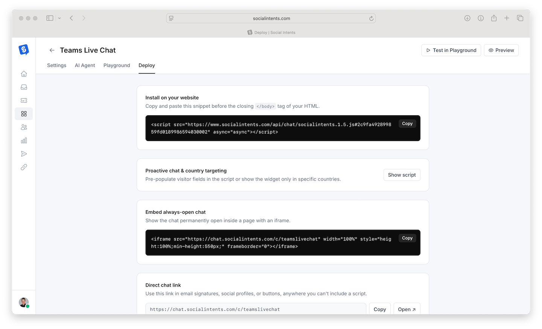Click the 'Embed always-open chat' heading
This screenshot has width=542, height=329.
point(175,212)
